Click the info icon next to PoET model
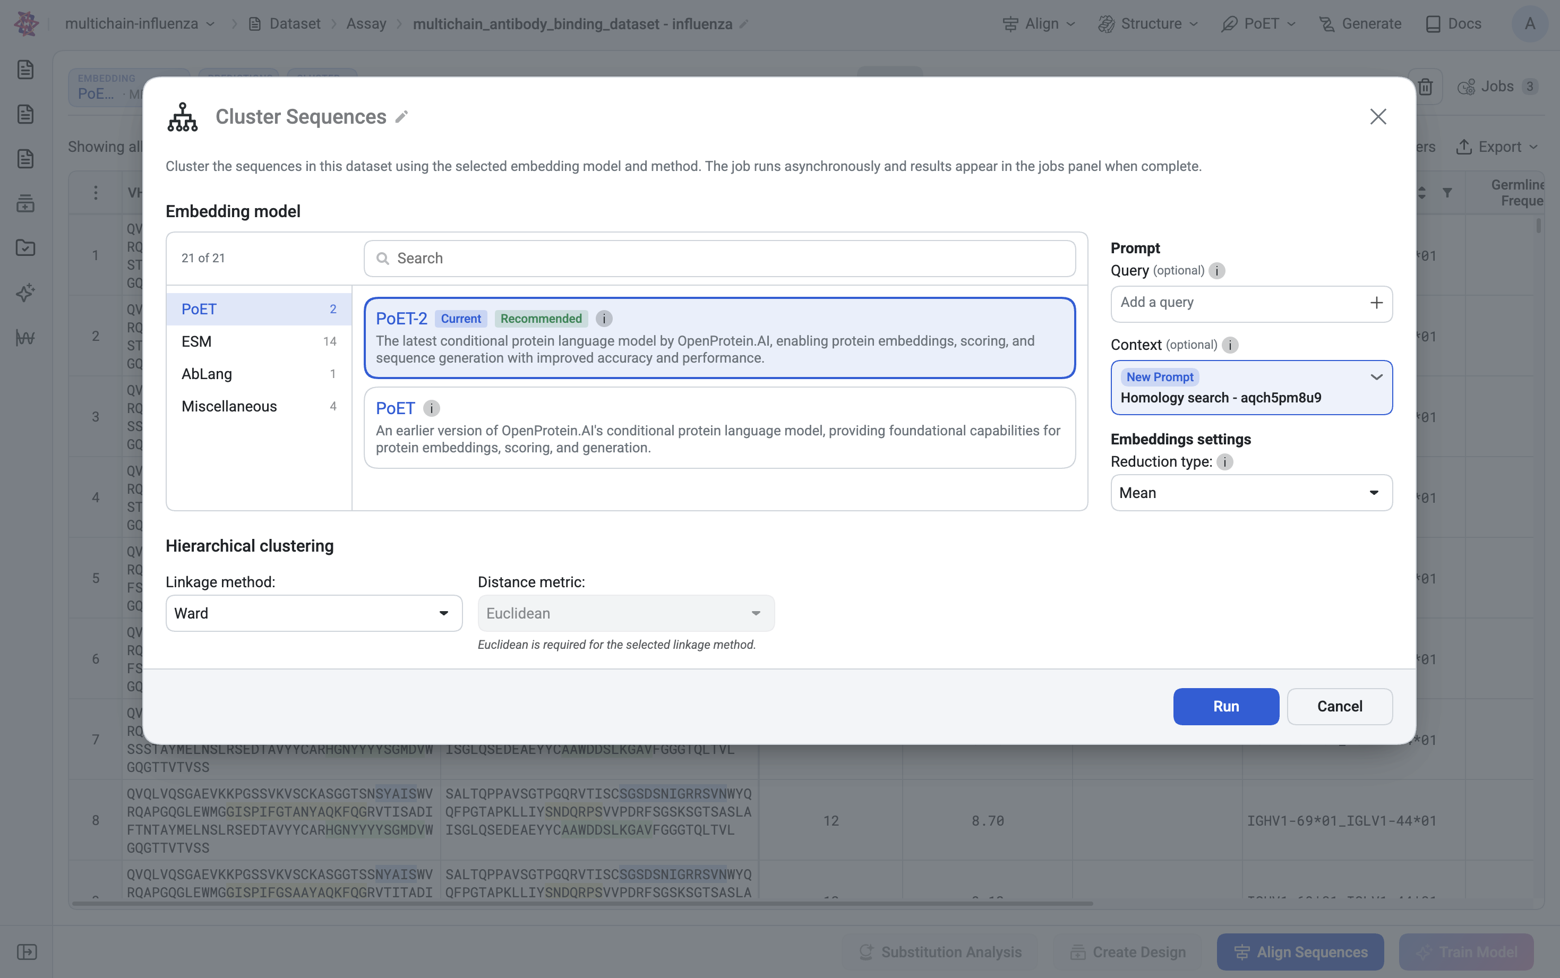 point(431,409)
